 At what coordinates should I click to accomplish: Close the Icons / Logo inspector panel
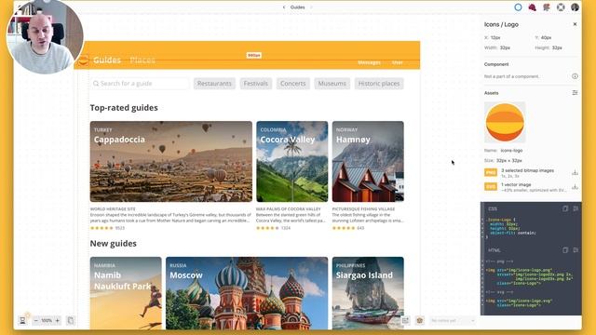point(575,24)
